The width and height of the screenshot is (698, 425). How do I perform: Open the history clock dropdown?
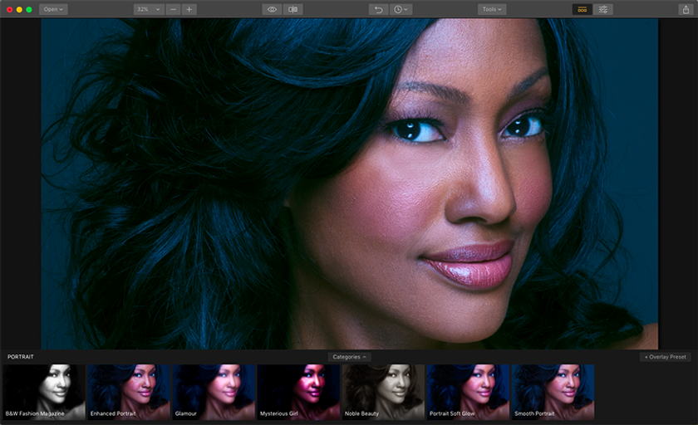[x=401, y=9]
